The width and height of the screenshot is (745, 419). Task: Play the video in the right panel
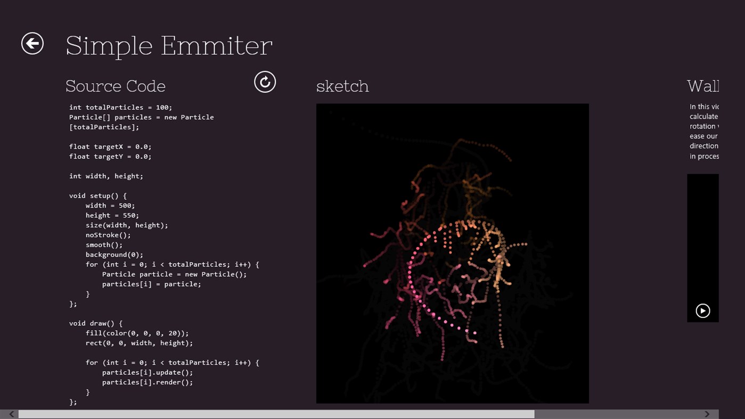[702, 311]
